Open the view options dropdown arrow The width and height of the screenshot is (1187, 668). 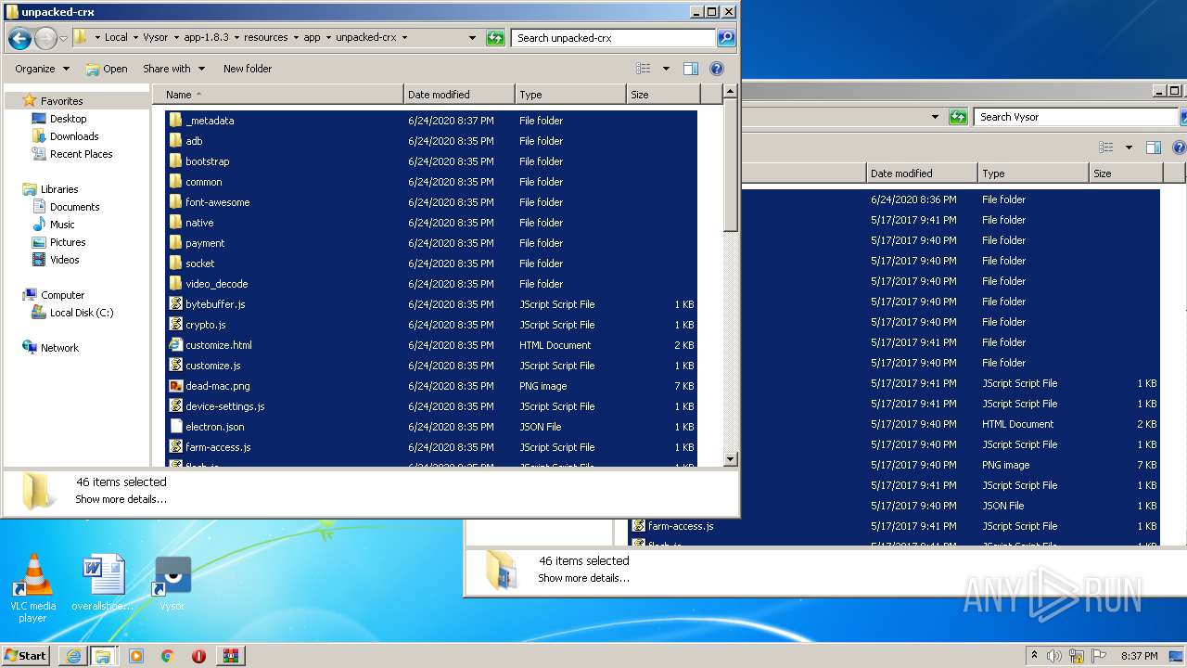(666, 69)
